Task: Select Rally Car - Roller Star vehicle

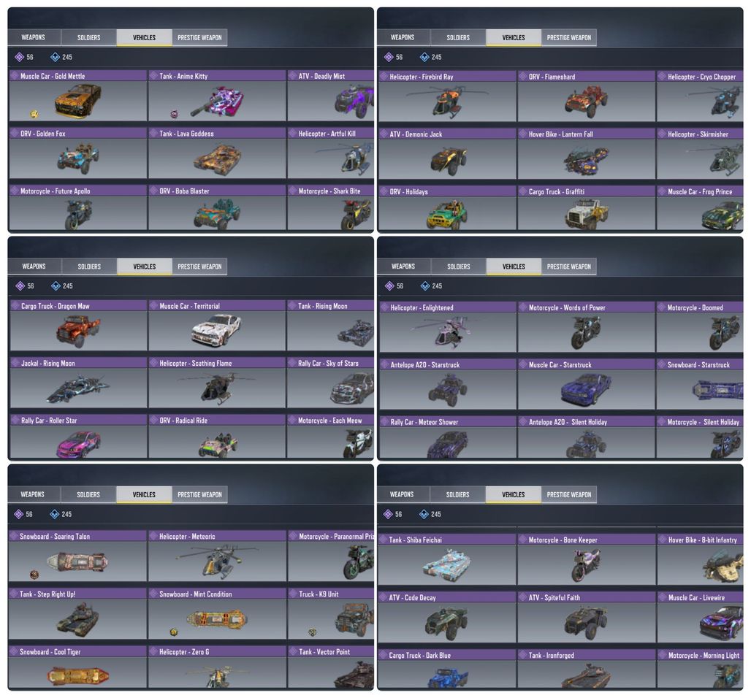Action: click(78, 437)
